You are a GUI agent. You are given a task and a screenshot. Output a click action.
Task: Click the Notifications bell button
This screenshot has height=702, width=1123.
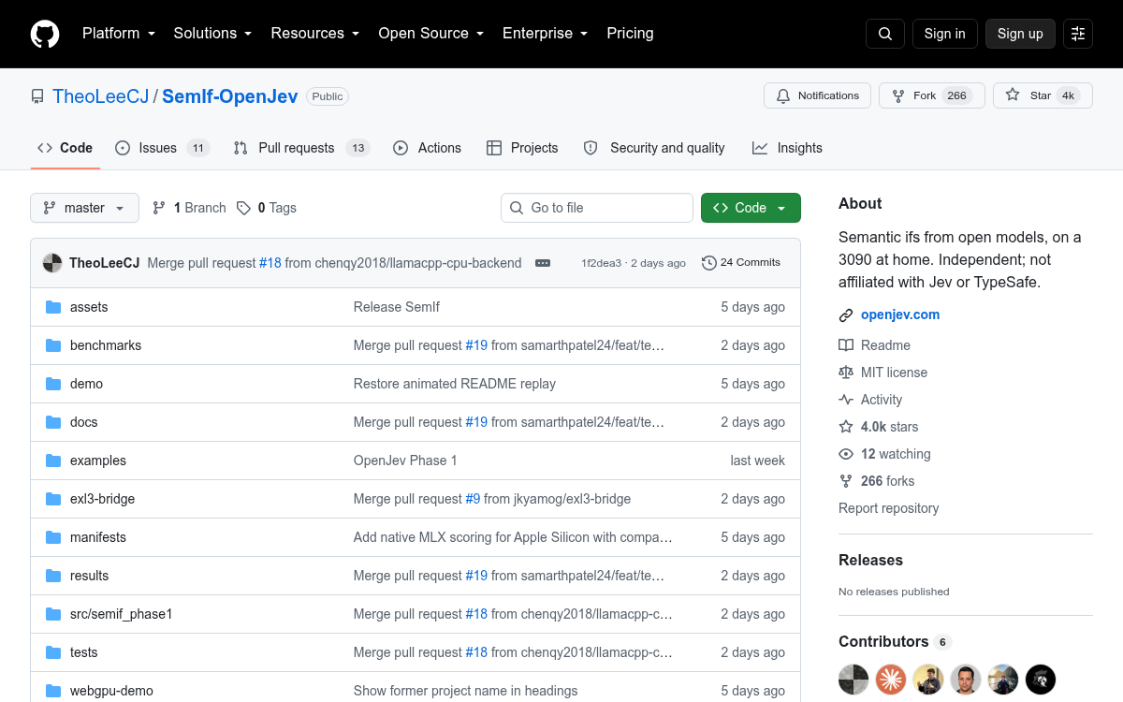818,95
